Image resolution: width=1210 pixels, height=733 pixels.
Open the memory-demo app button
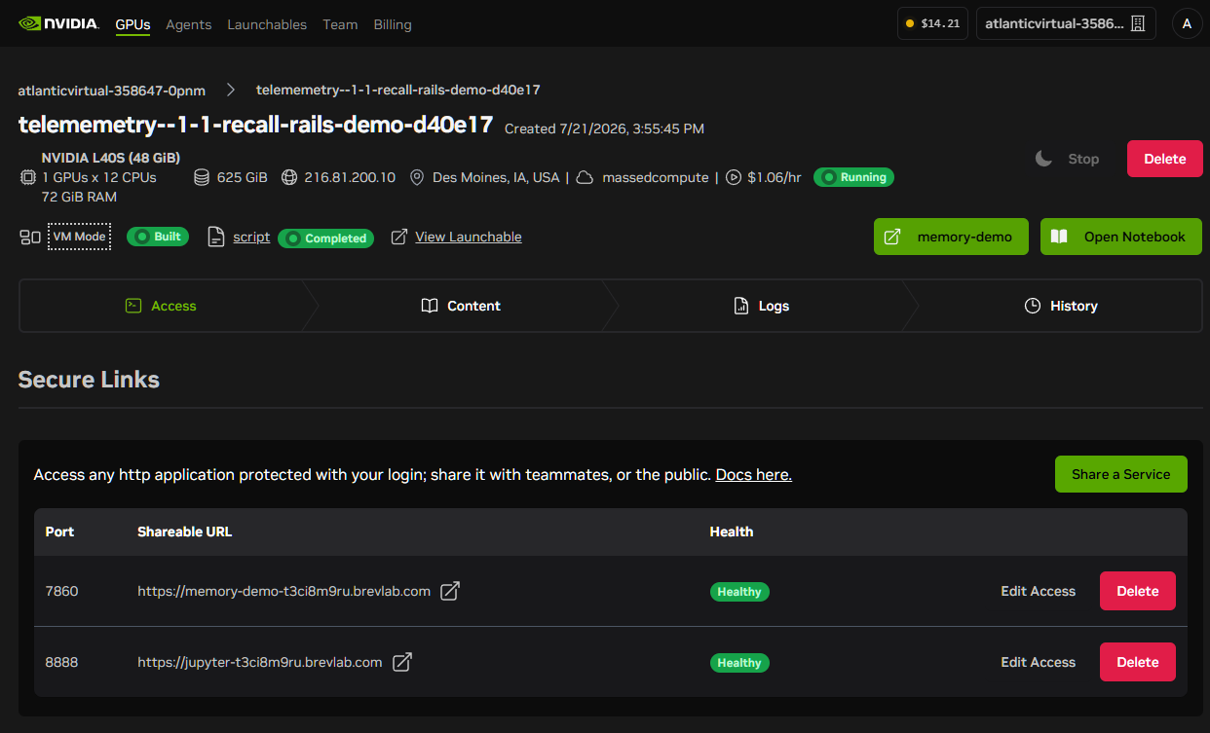pos(951,237)
